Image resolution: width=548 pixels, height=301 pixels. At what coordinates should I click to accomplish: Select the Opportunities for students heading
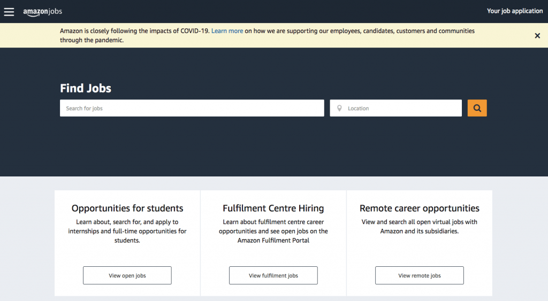[x=127, y=209]
